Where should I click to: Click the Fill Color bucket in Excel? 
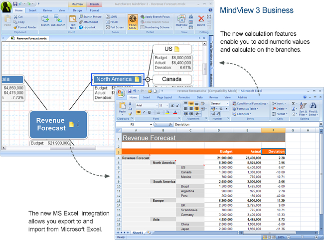(167, 112)
